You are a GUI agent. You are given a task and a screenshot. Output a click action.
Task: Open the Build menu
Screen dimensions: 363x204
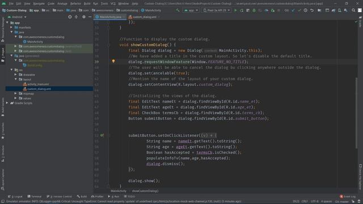(87, 4)
